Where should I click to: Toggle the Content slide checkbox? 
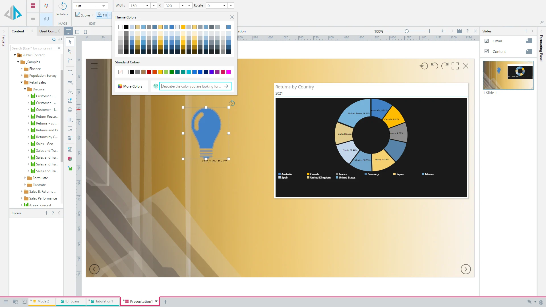tap(487, 51)
